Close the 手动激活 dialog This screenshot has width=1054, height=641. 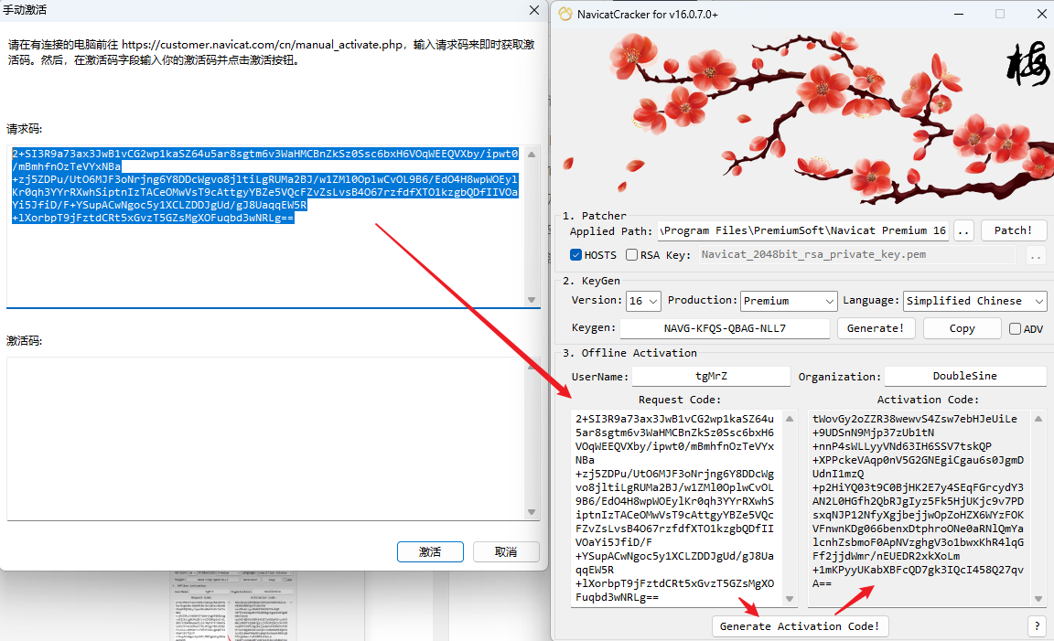(x=534, y=10)
